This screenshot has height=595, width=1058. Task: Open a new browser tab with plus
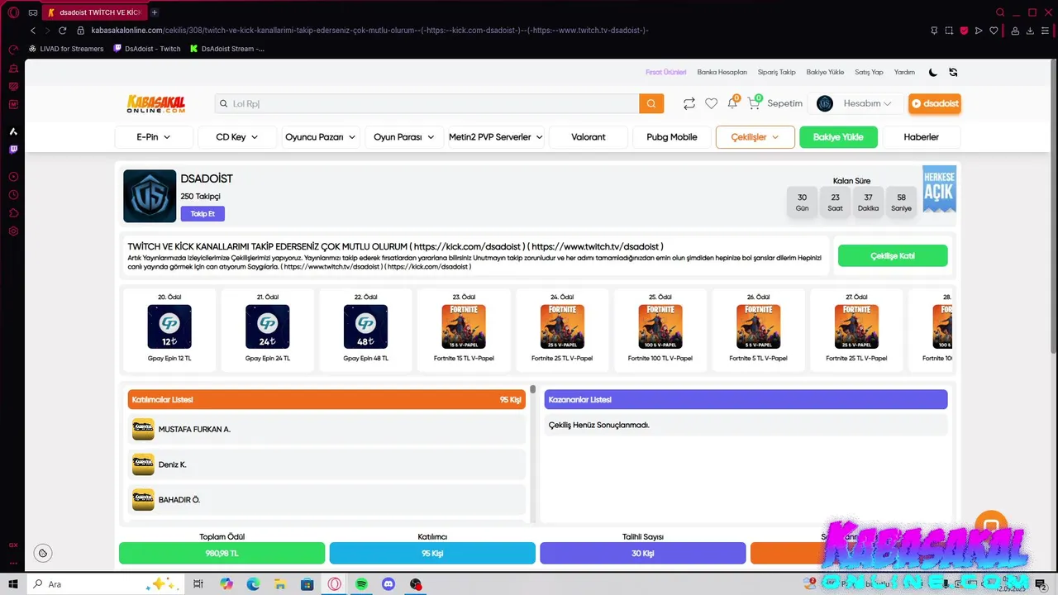155,12
